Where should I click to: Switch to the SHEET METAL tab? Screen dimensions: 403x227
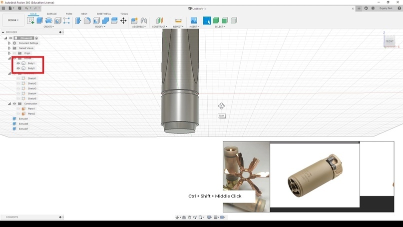[x=103, y=14]
